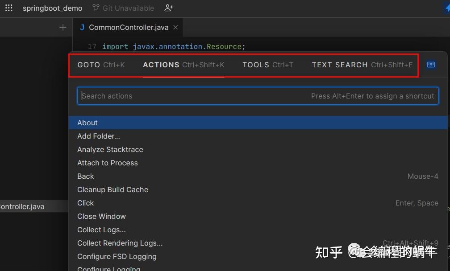Choose Attach to Process from the list
450x271 pixels.
click(108, 163)
